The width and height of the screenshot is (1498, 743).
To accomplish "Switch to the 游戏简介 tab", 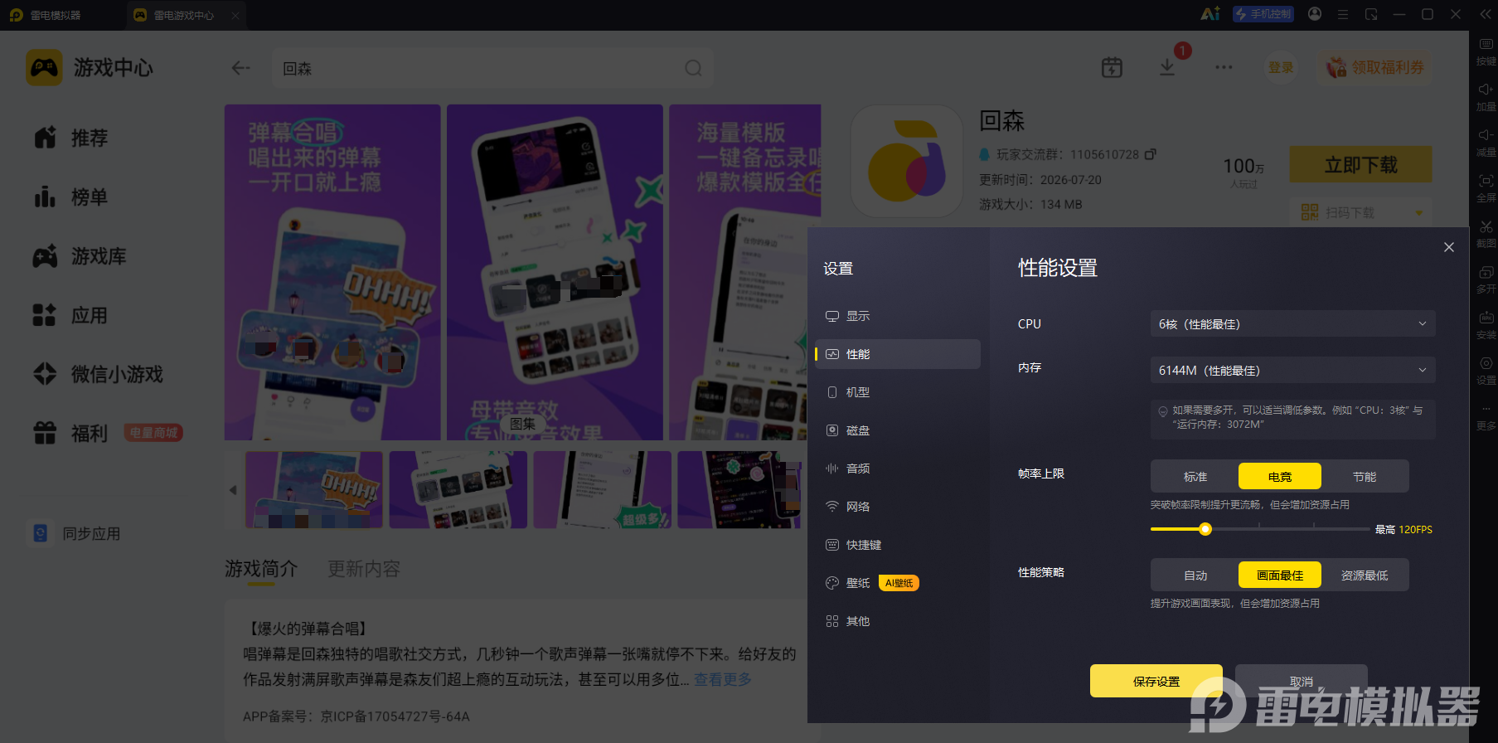I will click(x=261, y=569).
